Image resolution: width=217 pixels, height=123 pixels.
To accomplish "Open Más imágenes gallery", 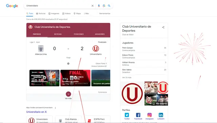I will pos(160,103).
